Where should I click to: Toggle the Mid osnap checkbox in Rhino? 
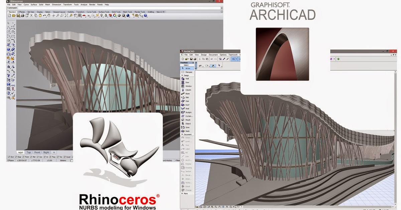click(31, 157)
